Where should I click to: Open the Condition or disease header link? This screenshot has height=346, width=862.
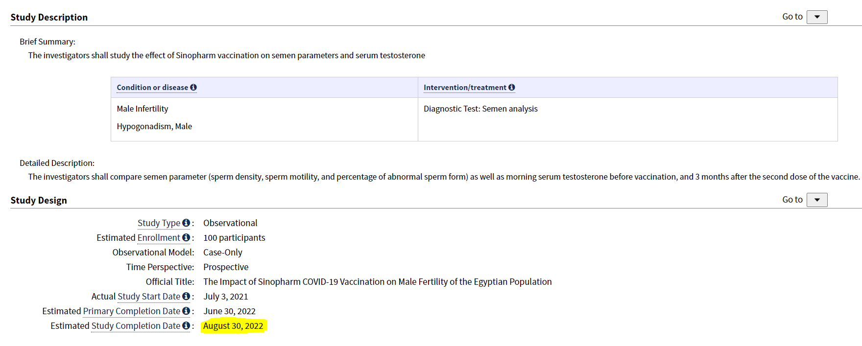tap(152, 87)
